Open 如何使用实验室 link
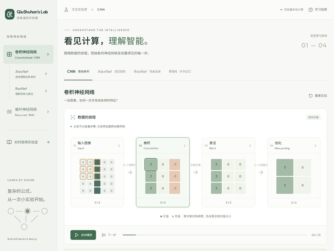Image resolution: width=334 pixels, height=251 pixels. [x=28, y=142]
